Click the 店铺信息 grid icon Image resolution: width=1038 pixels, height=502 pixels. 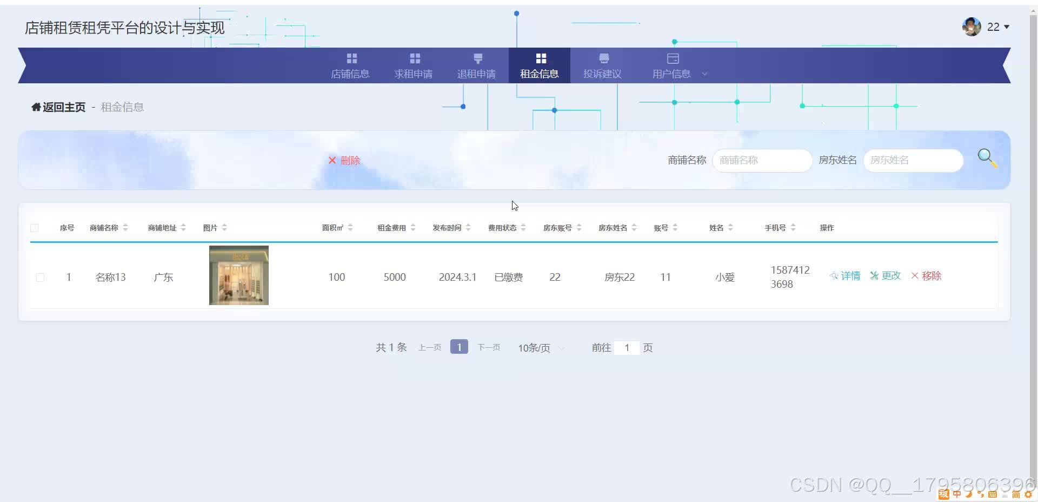coord(352,58)
